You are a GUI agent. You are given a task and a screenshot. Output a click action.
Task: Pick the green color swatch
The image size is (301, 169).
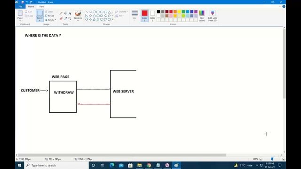pyautogui.click(x=183, y=12)
